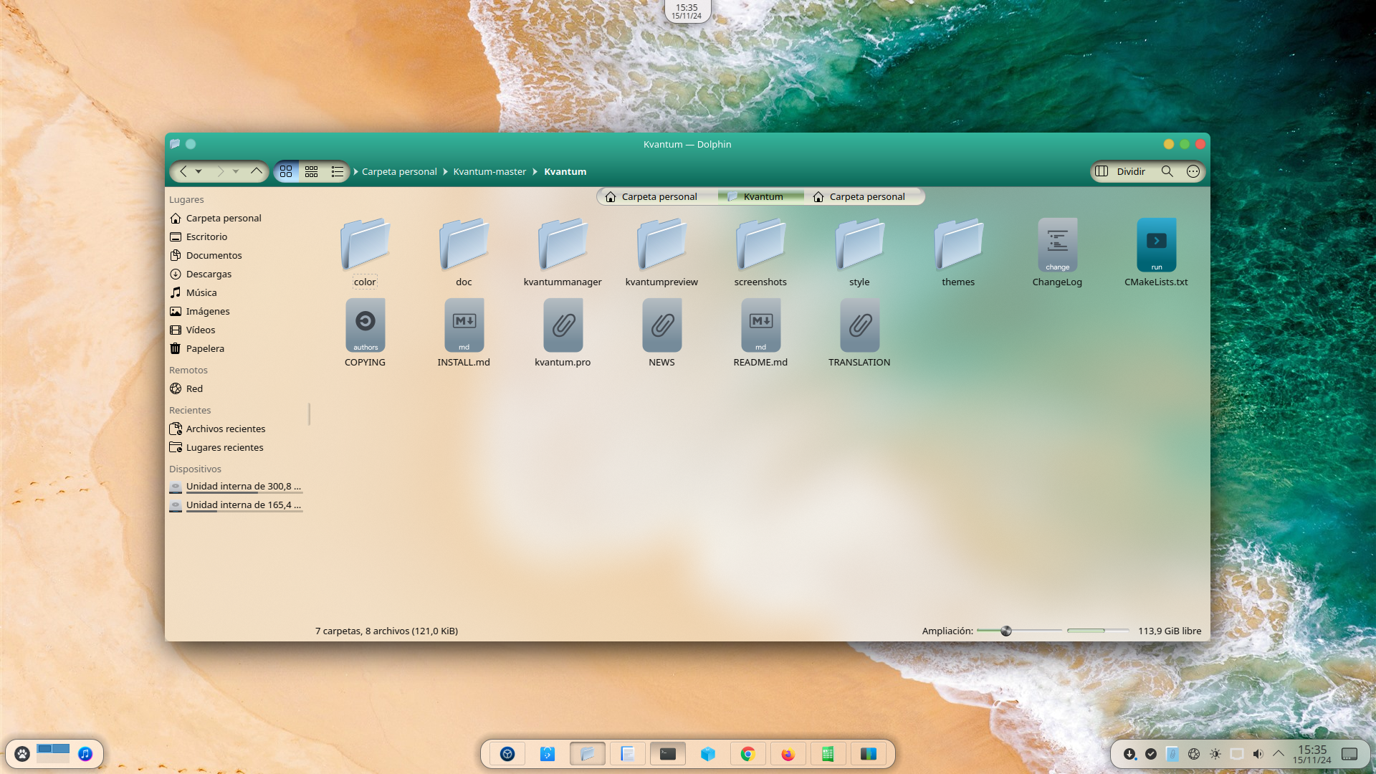The height and width of the screenshot is (774, 1376).
Task: Select the doc folder
Action: (x=464, y=252)
